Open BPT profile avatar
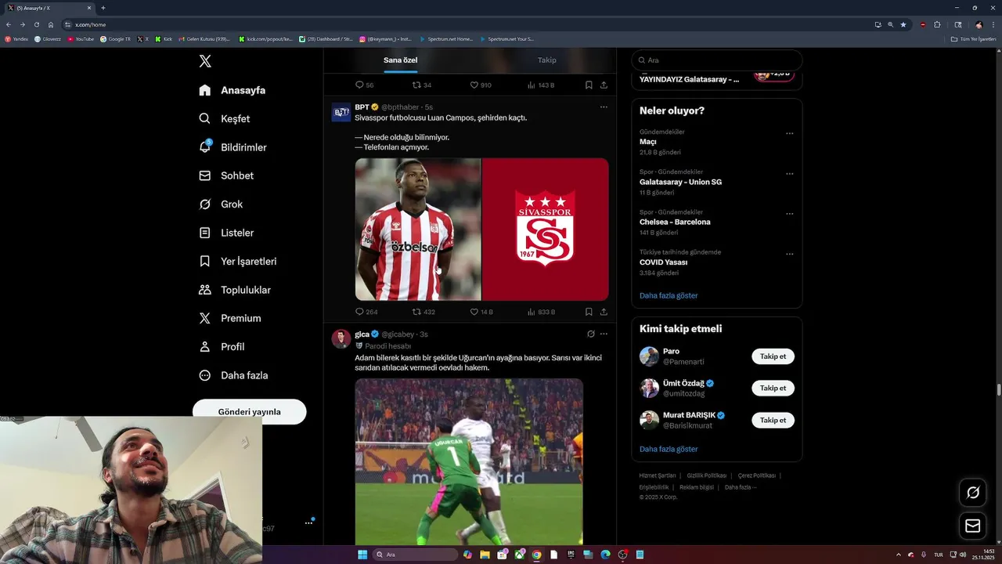The height and width of the screenshot is (564, 1002). coord(341,112)
